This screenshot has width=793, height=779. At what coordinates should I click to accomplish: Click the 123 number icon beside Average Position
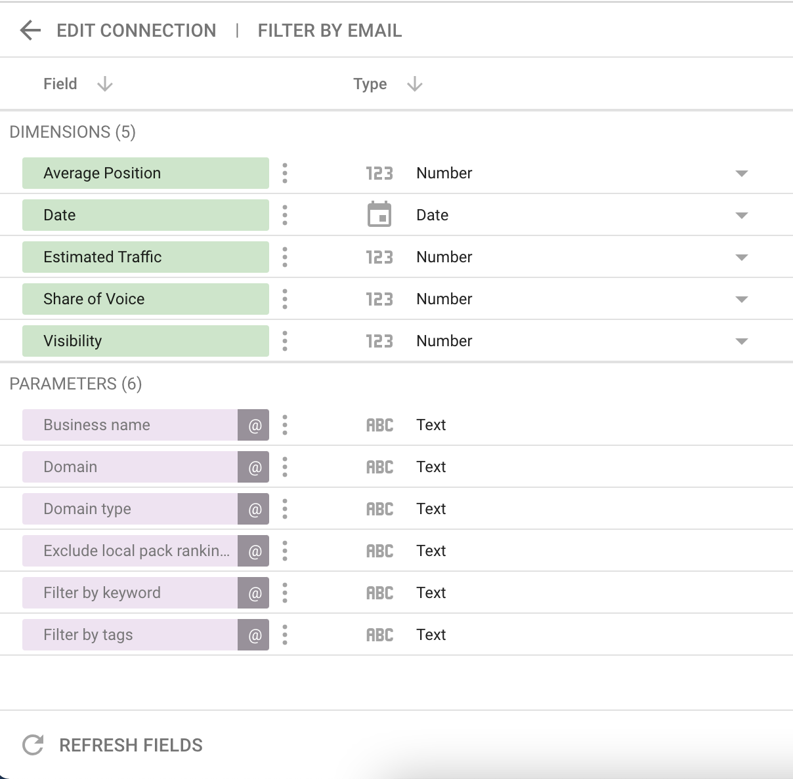[x=379, y=173]
